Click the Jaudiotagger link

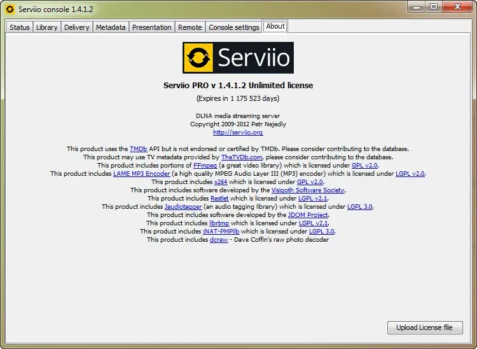[x=183, y=206]
